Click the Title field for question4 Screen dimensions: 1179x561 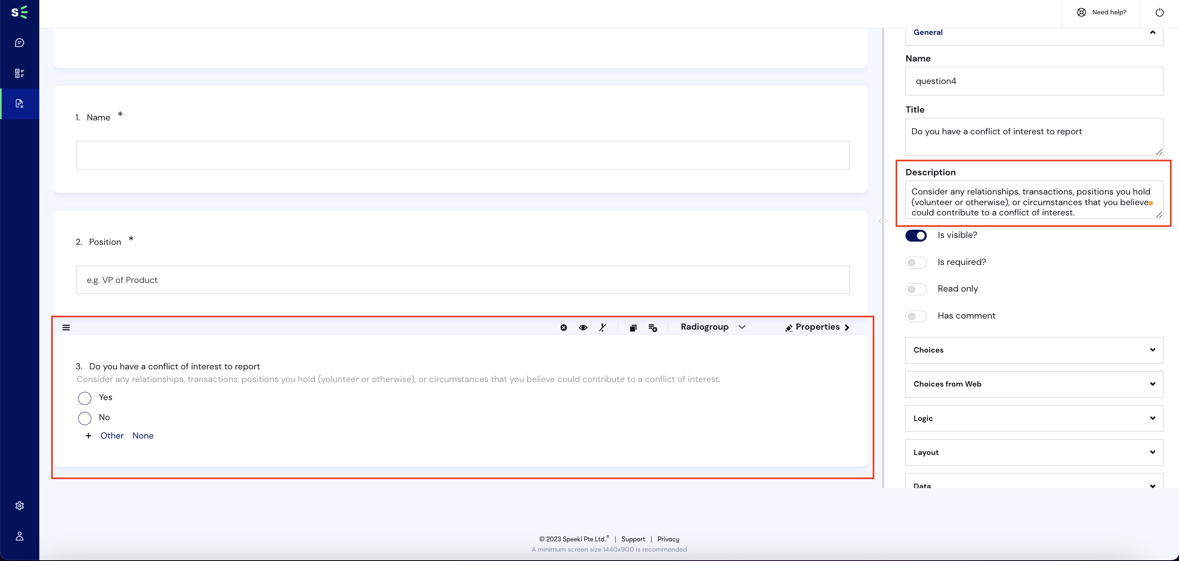[1034, 137]
